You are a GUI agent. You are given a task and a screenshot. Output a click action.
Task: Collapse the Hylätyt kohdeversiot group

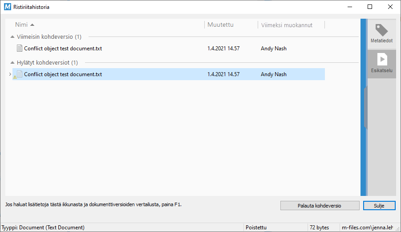click(x=12, y=63)
